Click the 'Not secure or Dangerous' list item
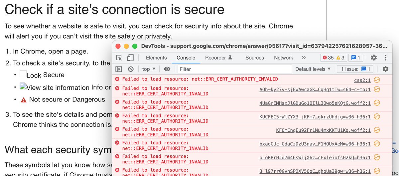 click(67, 99)
